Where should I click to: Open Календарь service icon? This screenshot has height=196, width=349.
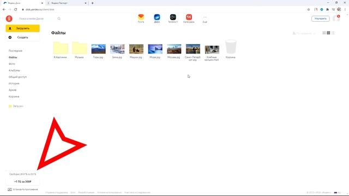[x=189, y=19]
